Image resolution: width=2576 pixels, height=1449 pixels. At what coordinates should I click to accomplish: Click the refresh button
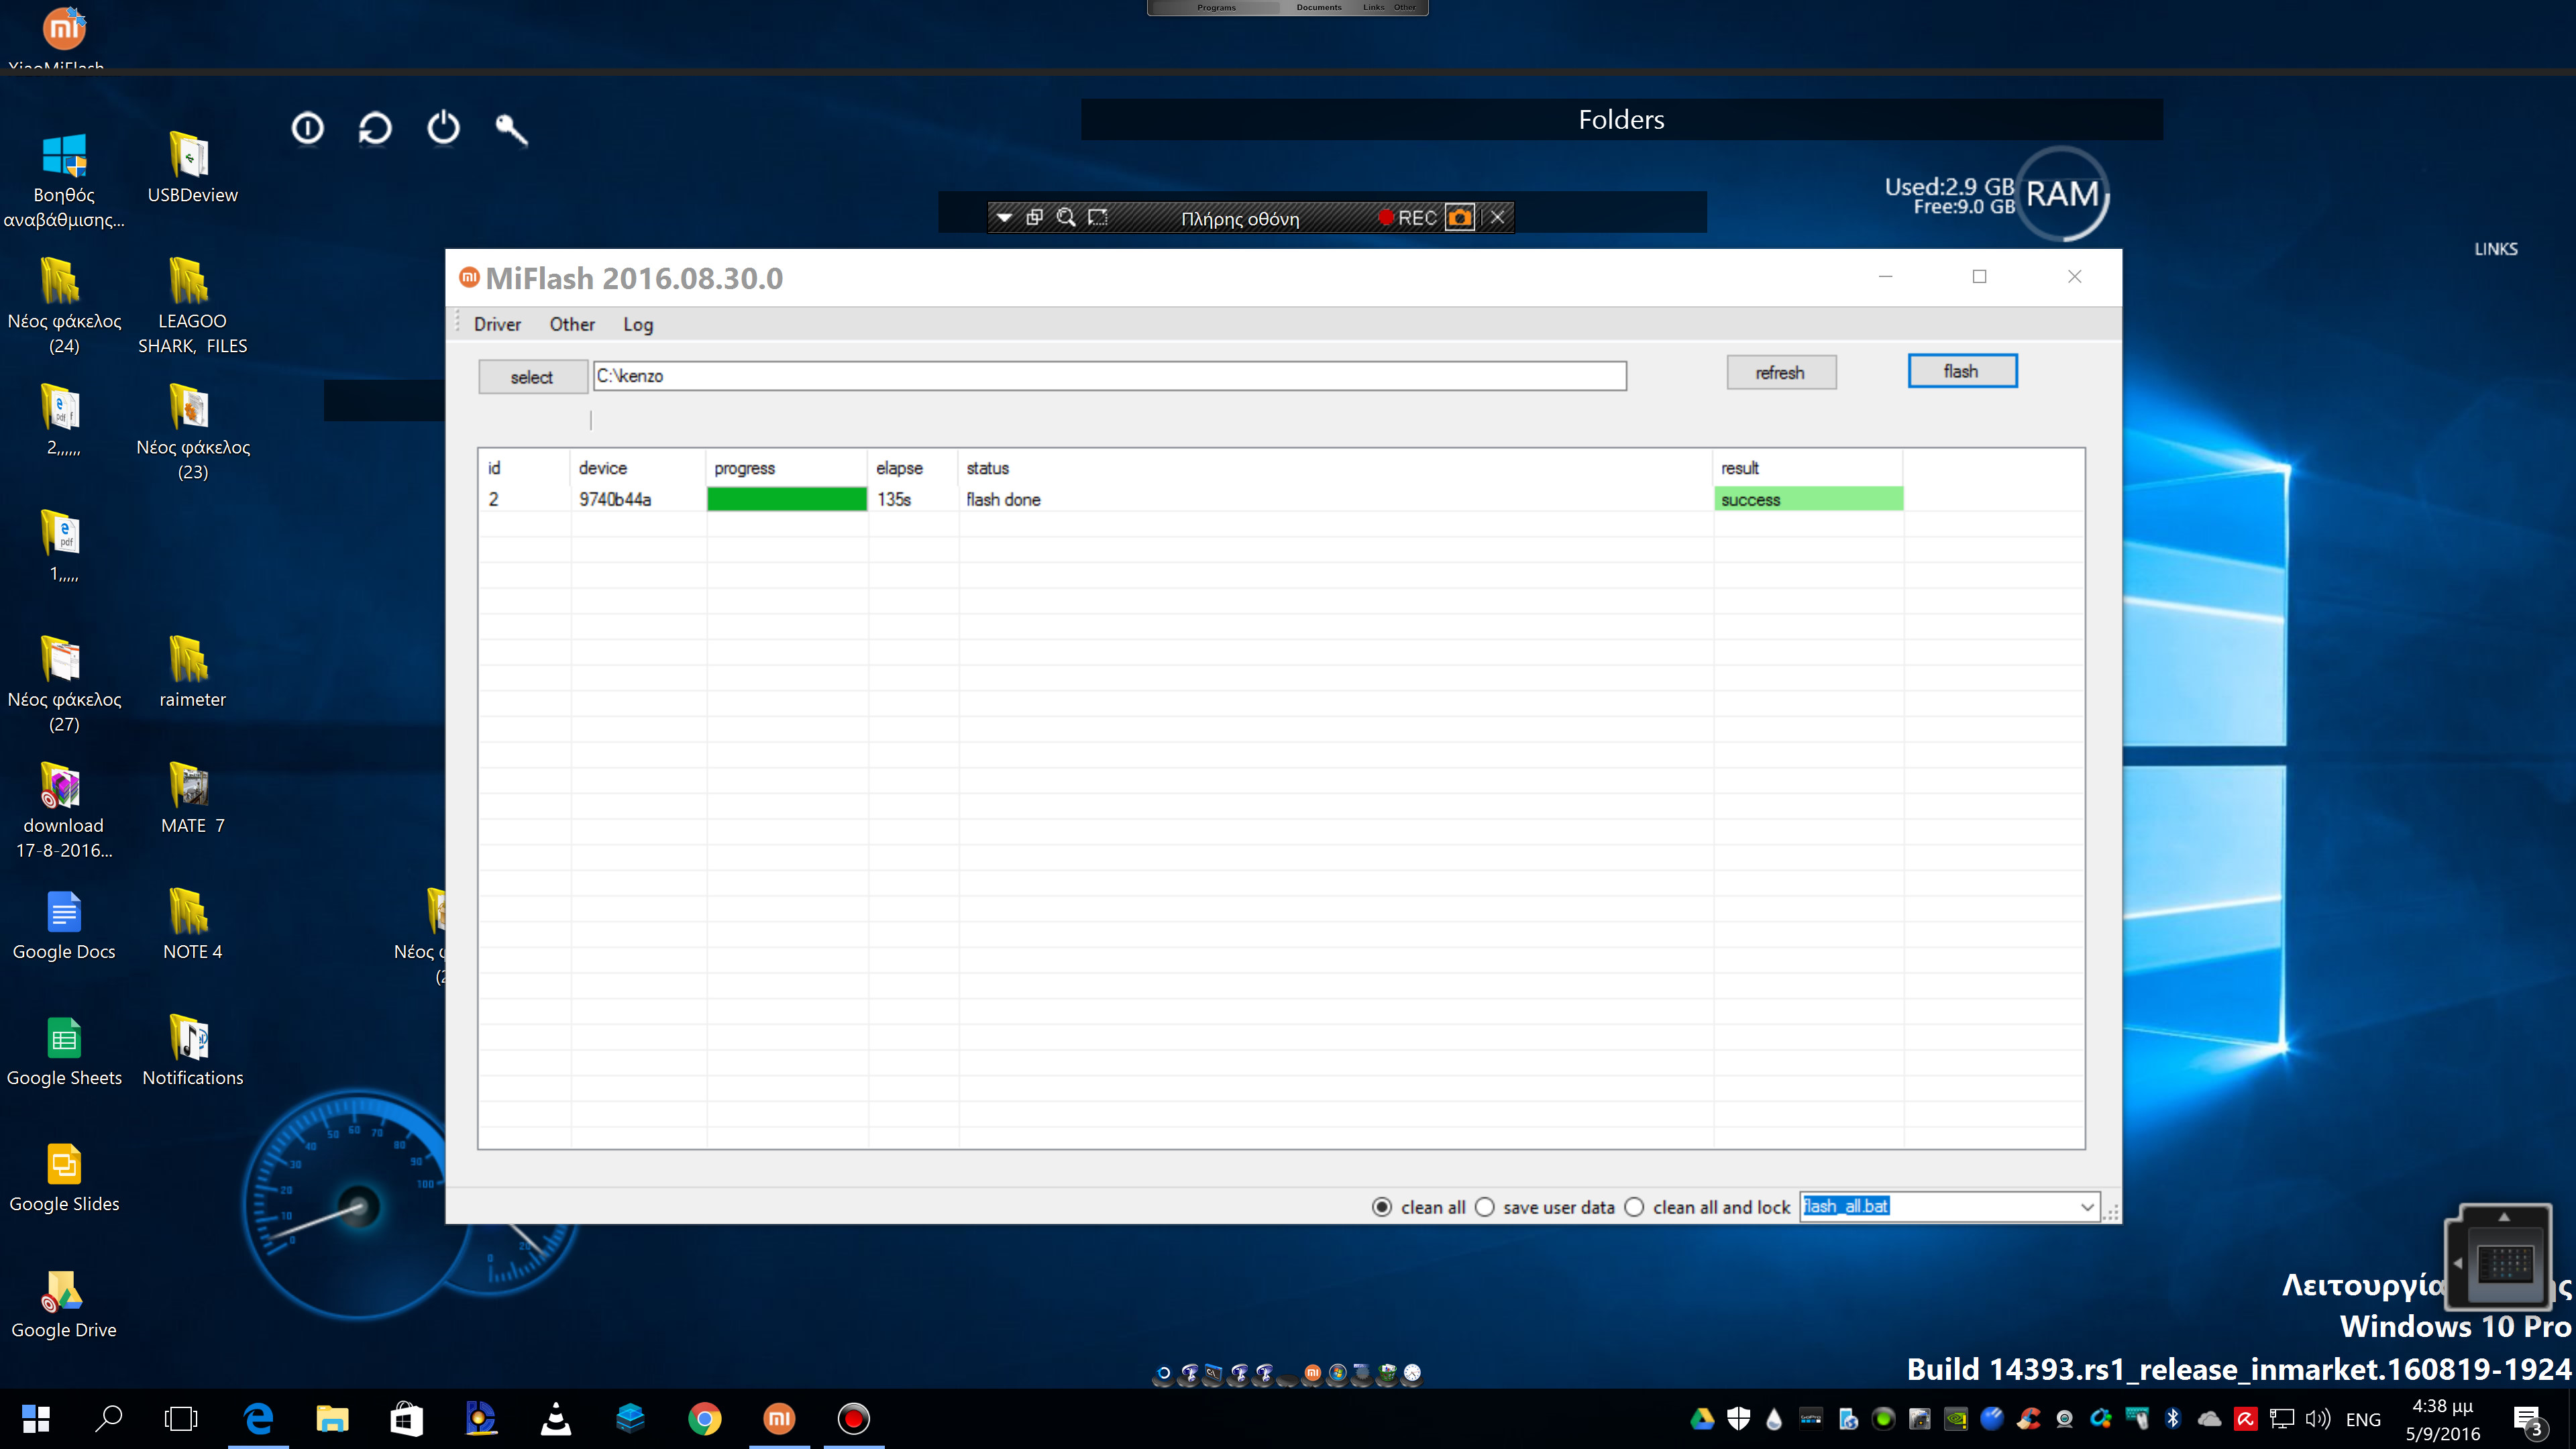pyautogui.click(x=1780, y=372)
